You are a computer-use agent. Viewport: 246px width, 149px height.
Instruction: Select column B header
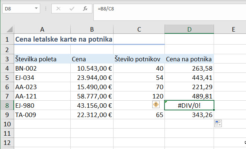[x=92, y=29]
